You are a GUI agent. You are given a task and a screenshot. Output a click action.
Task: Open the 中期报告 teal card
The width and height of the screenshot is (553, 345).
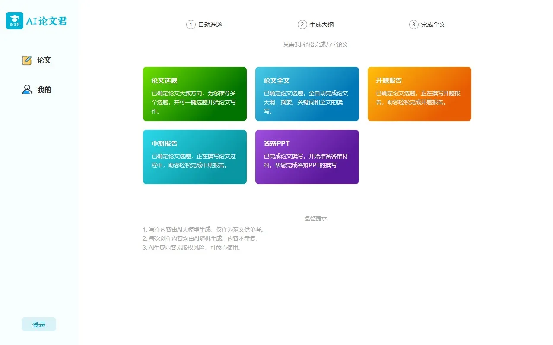click(x=194, y=157)
